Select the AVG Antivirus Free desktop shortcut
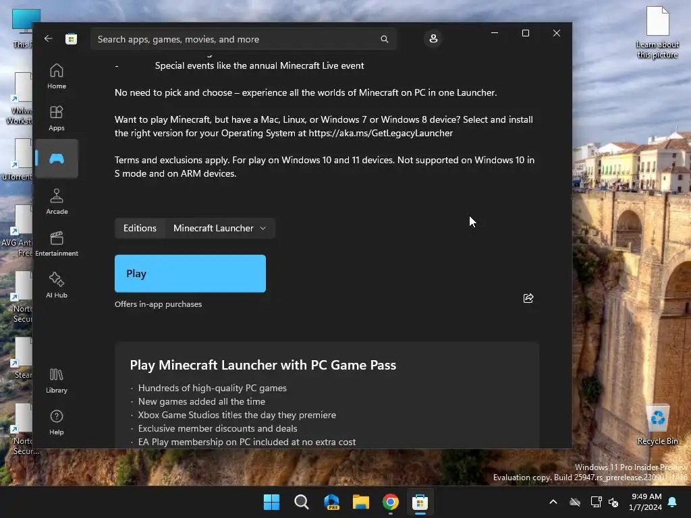Viewport: 691px width, 518px height. pos(17,231)
